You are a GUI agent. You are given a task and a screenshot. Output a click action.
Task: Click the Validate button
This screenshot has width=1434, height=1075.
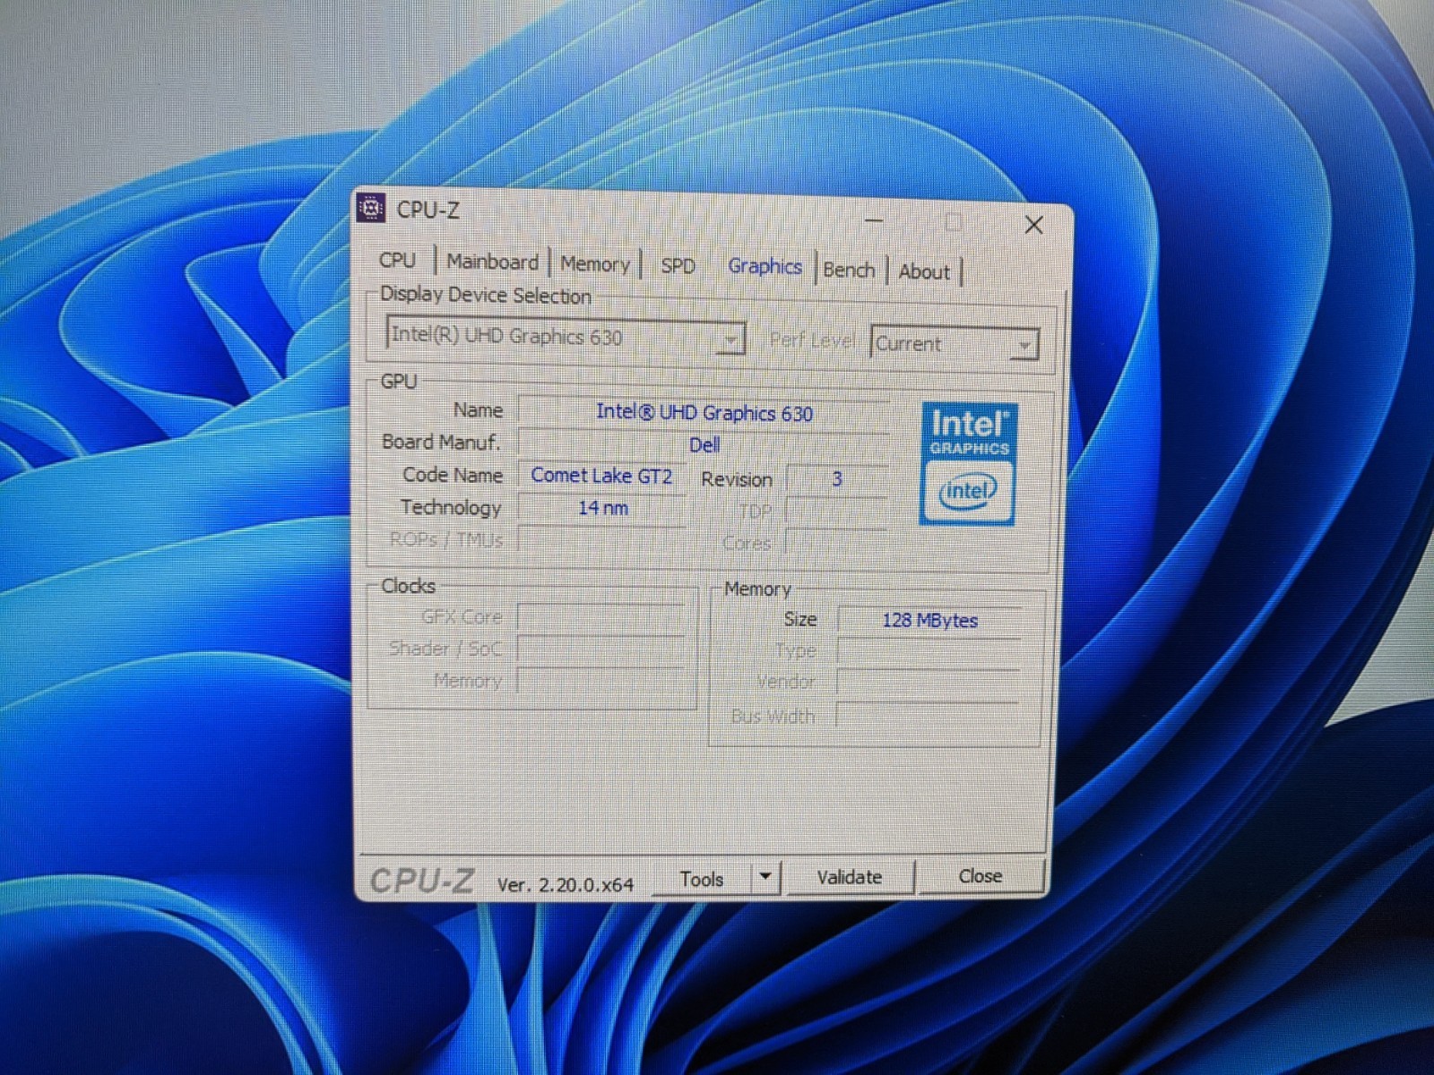(850, 877)
